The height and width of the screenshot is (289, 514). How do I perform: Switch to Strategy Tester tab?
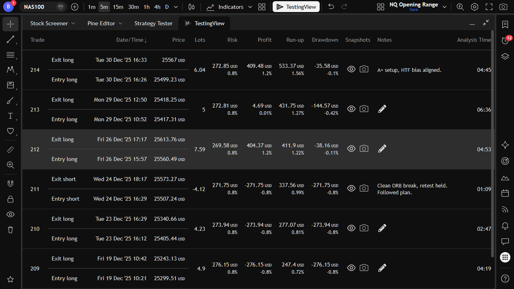(x=153, y=23)
